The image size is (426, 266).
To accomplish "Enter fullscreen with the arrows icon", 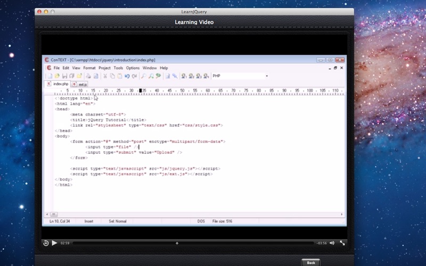I will pos(342,243).
